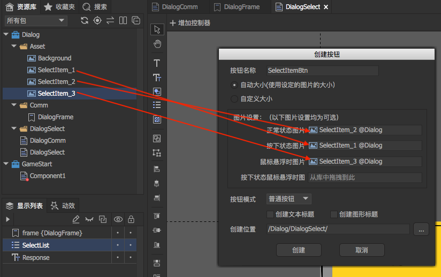Screen dimensions: 441x277
Task: Open the all-packages filter dropdown
Action: tap(36, 20)
